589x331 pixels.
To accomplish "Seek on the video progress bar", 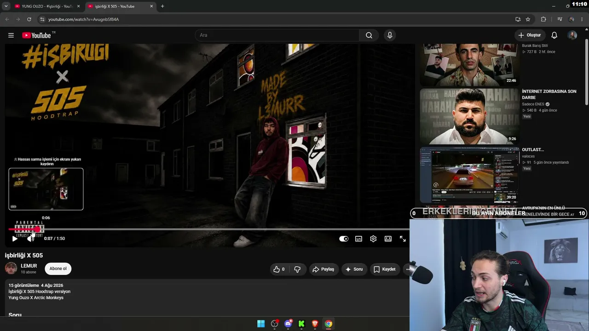I will (x=209, y=229).
